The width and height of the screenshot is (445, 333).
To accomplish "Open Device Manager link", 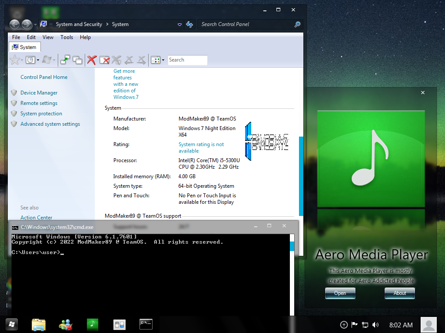I will 39,93.
